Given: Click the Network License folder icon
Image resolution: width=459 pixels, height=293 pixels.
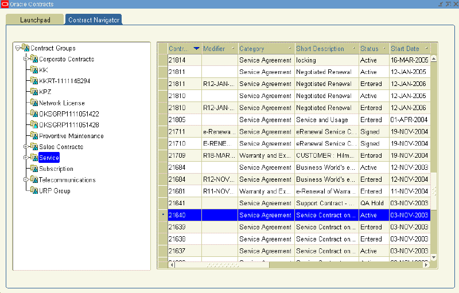Looking at the screenshot, I should [34, 103].
